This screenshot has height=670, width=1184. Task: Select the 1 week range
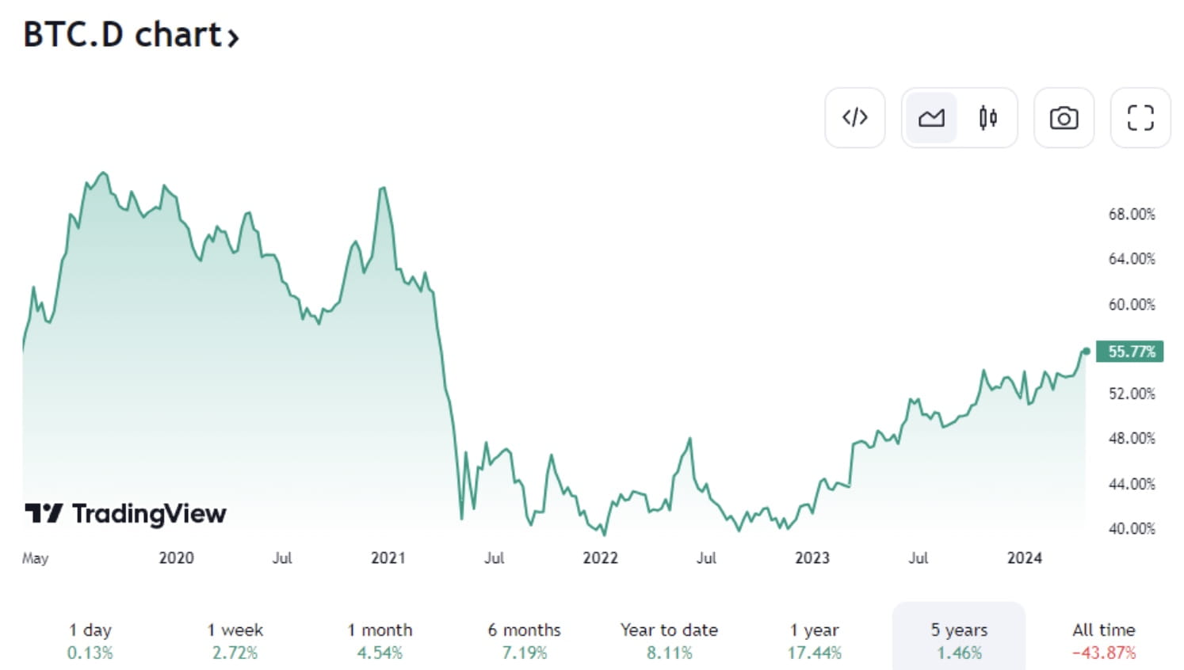(x=235, y=640)
